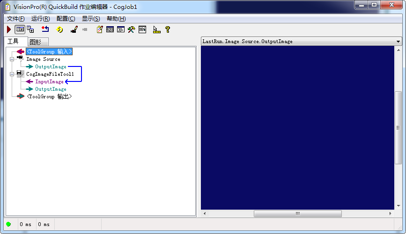Collapse the CogImageFileTool1 tree node
406x234 pixels.
tap(12, 74)
